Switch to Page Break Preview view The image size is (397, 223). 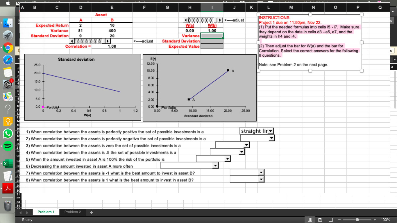tap(330, 220)
